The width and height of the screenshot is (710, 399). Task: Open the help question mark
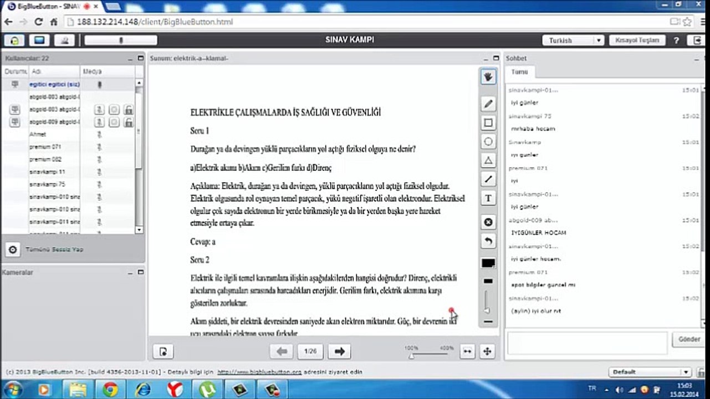676,40
